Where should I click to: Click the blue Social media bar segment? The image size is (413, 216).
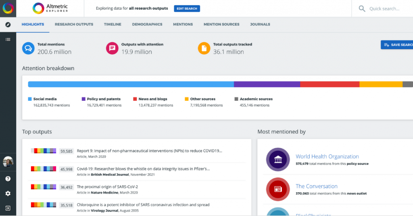pyautogui.click(x=131, y=84)
